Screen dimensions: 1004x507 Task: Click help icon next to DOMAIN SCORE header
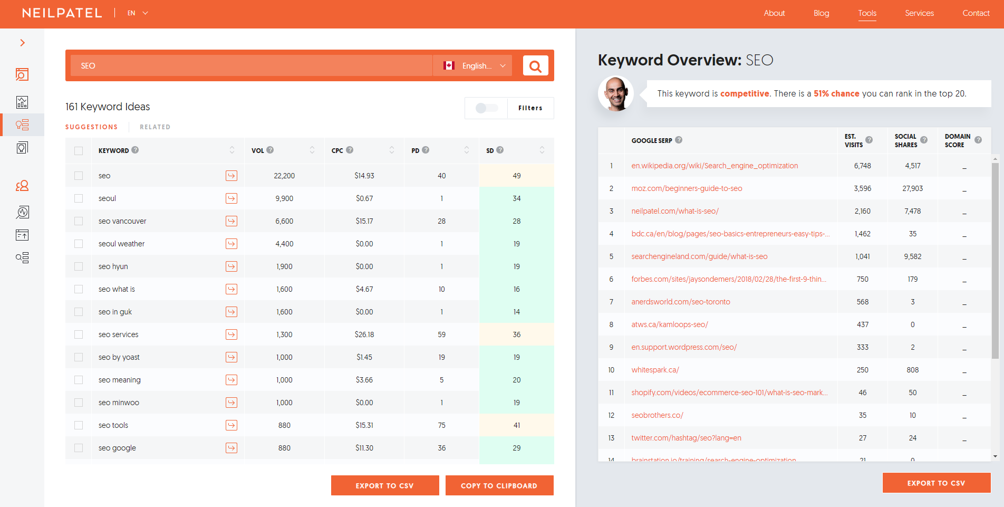coord(978,140)
